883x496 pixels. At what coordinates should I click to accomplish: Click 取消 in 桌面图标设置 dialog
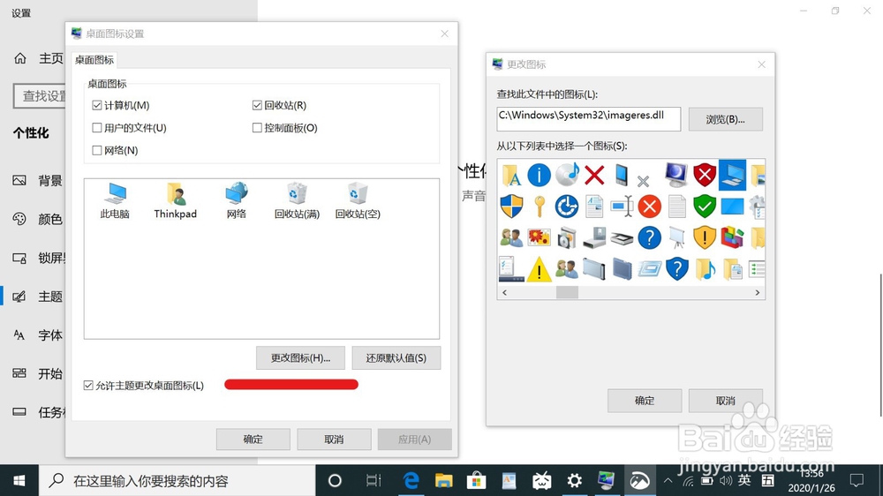(334, 440)
